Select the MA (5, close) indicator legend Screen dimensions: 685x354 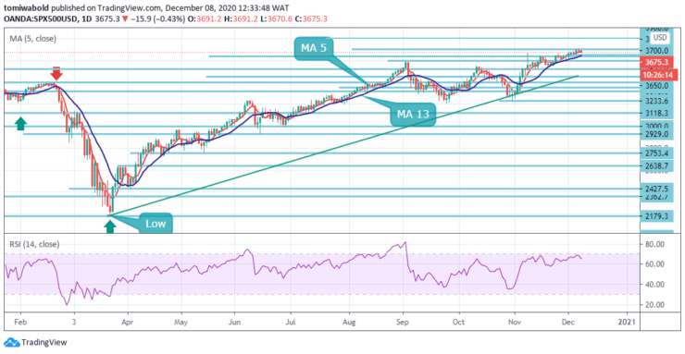click(x=33, y=39)
